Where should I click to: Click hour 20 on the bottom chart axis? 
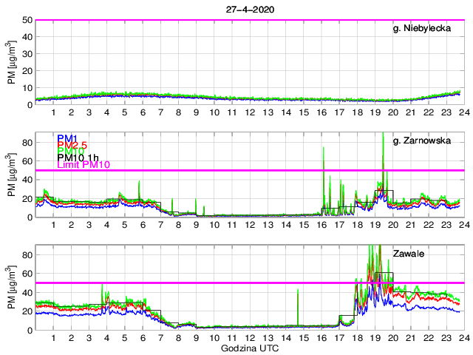click(x=392, y=338)
